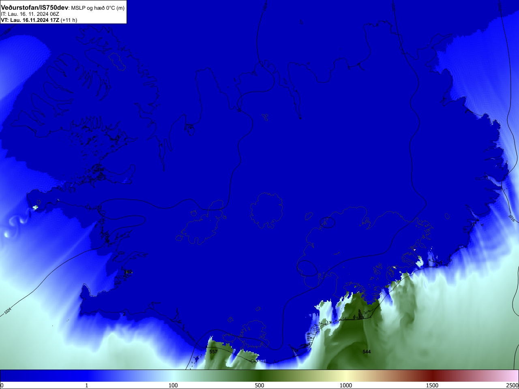Click the "1024" isobar label
Viewport: 519px width, 389px height.
click(8, 311)
